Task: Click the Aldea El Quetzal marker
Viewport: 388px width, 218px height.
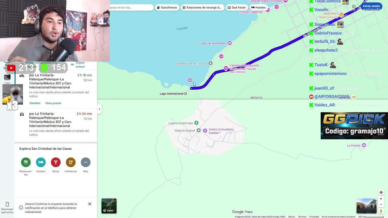Action: [199, 130]
